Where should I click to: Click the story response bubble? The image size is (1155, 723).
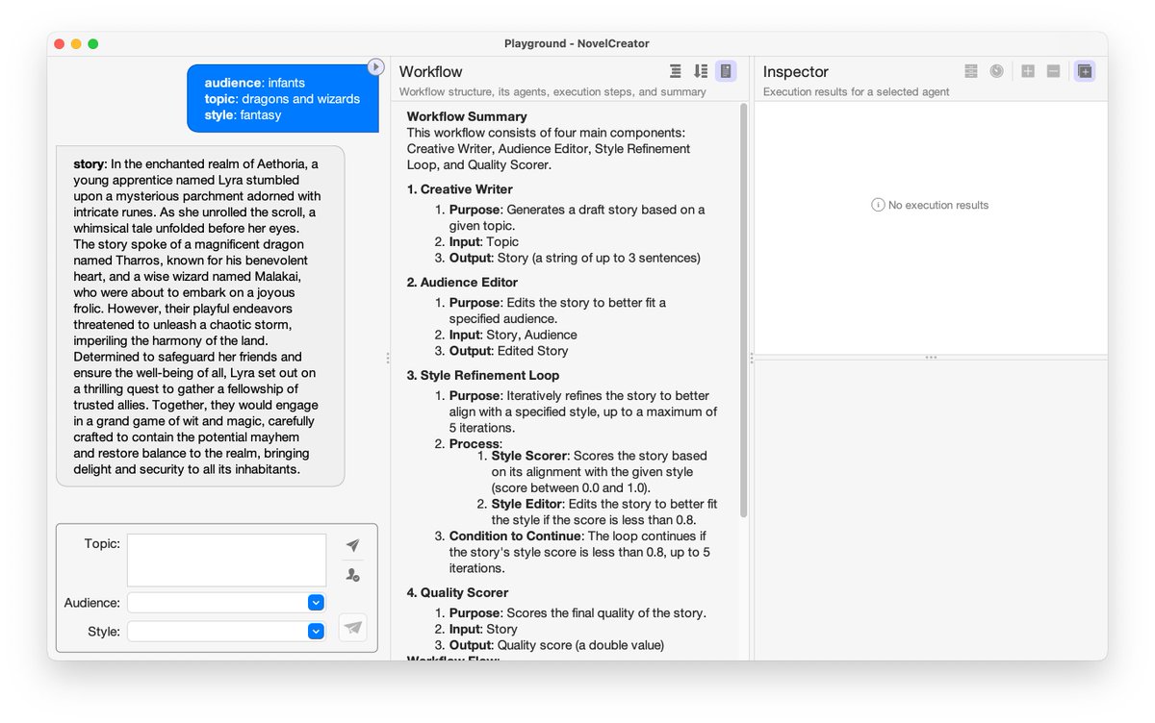click(200, 316)
